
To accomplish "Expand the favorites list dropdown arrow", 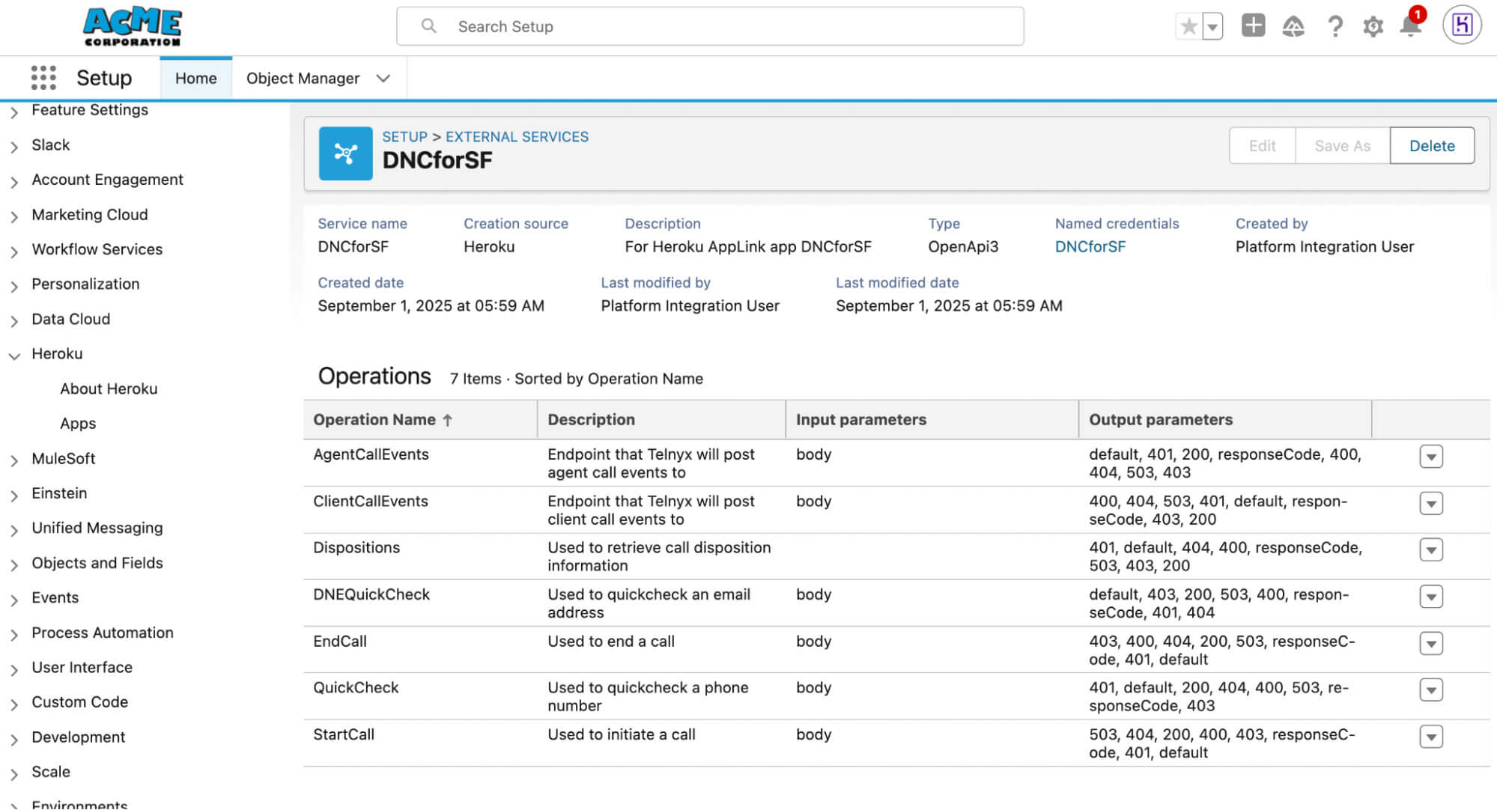I will 1211,26.
